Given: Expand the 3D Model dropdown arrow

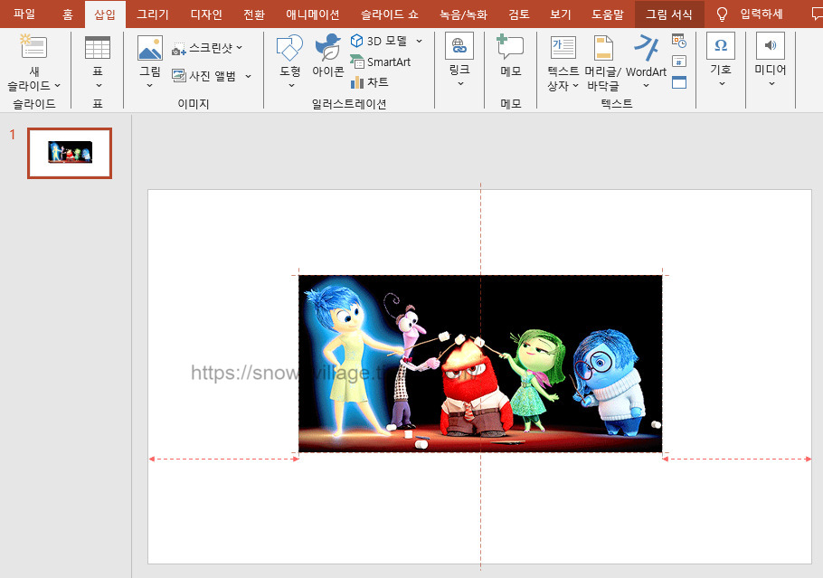Looking at the screenshot, I should [x=419, y=41].
